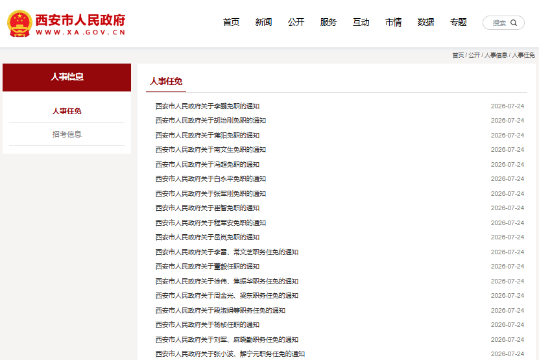Open the notice about 南文生免职
The width and height of the screenshot is (539, 360).
[x=210, y=150]
